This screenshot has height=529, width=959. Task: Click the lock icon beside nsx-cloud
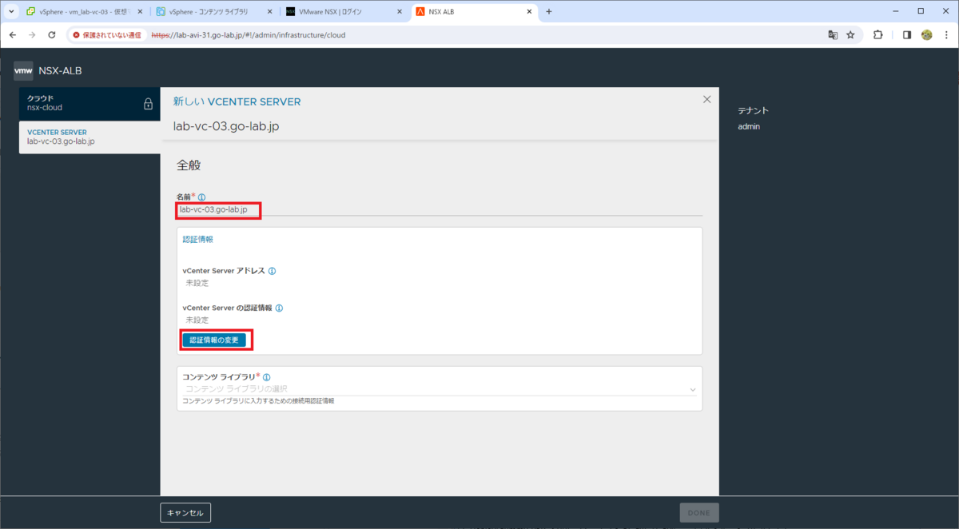click(x=148, y=104)
